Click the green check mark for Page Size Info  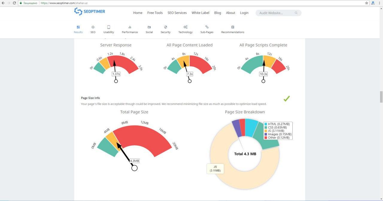coord(287,99)
